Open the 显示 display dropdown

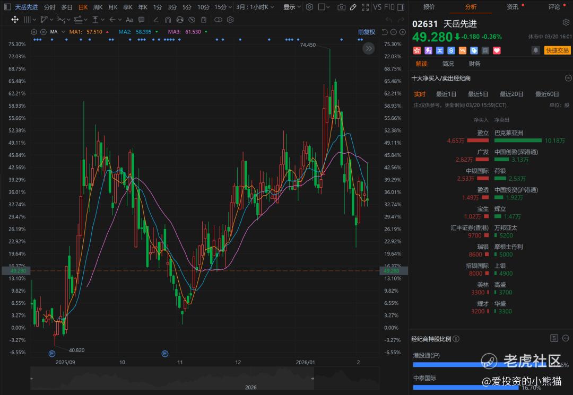point(292,7)
